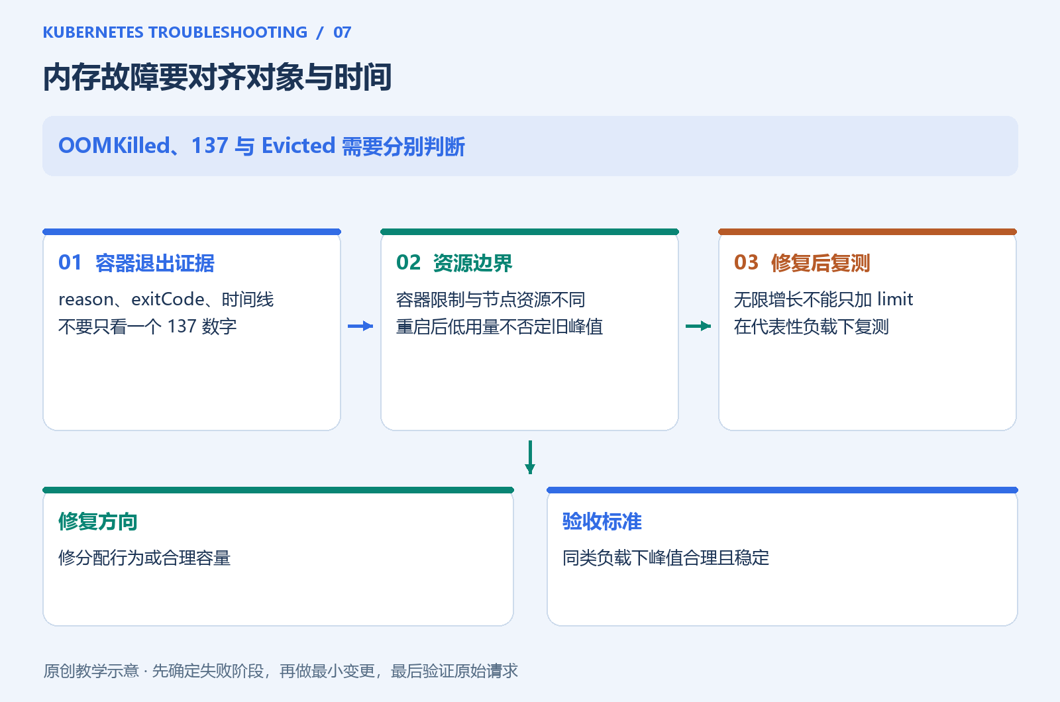
Task: Select the line '容器限制与节点资源不同'
Action: click(491, 299)
